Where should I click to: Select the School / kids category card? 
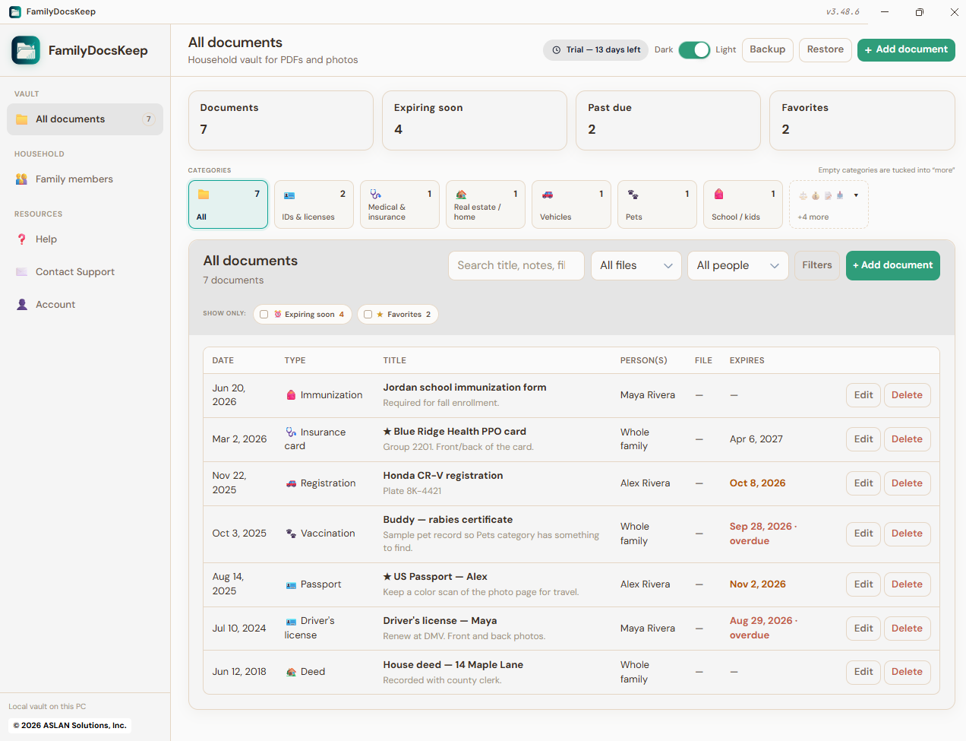point(743,204)
